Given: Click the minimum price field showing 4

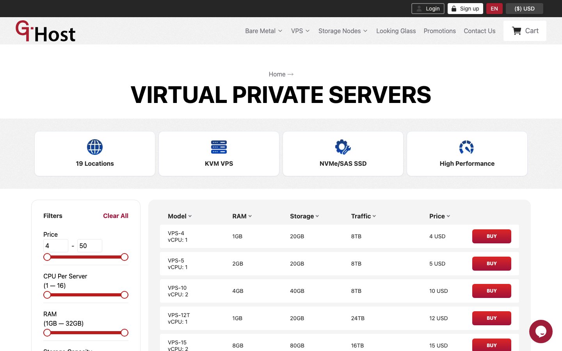Looking at the screenshot, I should 56,246.
